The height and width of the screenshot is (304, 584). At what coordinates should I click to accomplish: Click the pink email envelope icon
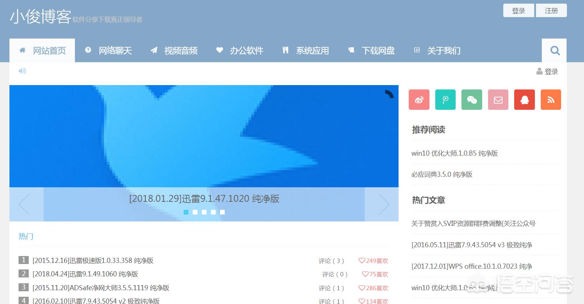[498, 100]
